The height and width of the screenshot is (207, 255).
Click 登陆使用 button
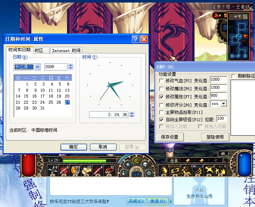pos(215,137)
